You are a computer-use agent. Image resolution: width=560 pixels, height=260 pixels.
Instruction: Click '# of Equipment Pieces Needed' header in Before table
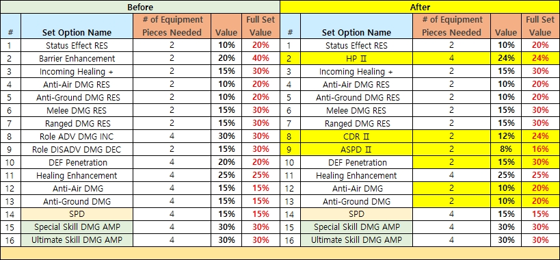172,27
